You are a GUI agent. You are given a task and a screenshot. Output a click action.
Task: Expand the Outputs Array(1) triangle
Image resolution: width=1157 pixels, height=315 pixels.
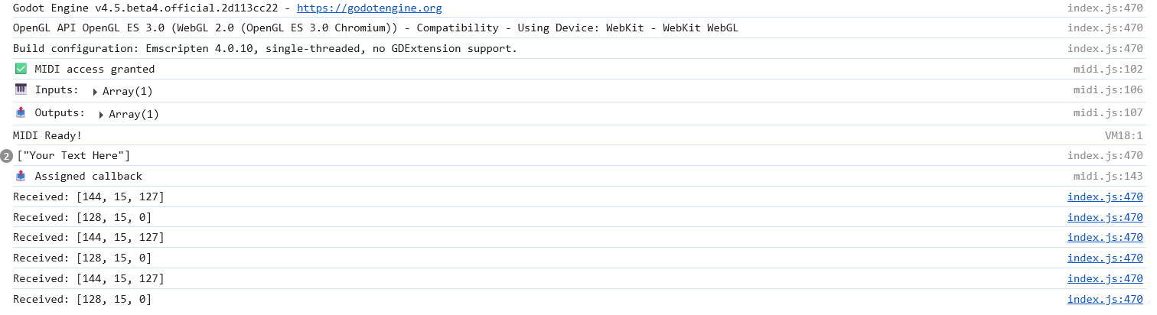(x=101, y=115)
